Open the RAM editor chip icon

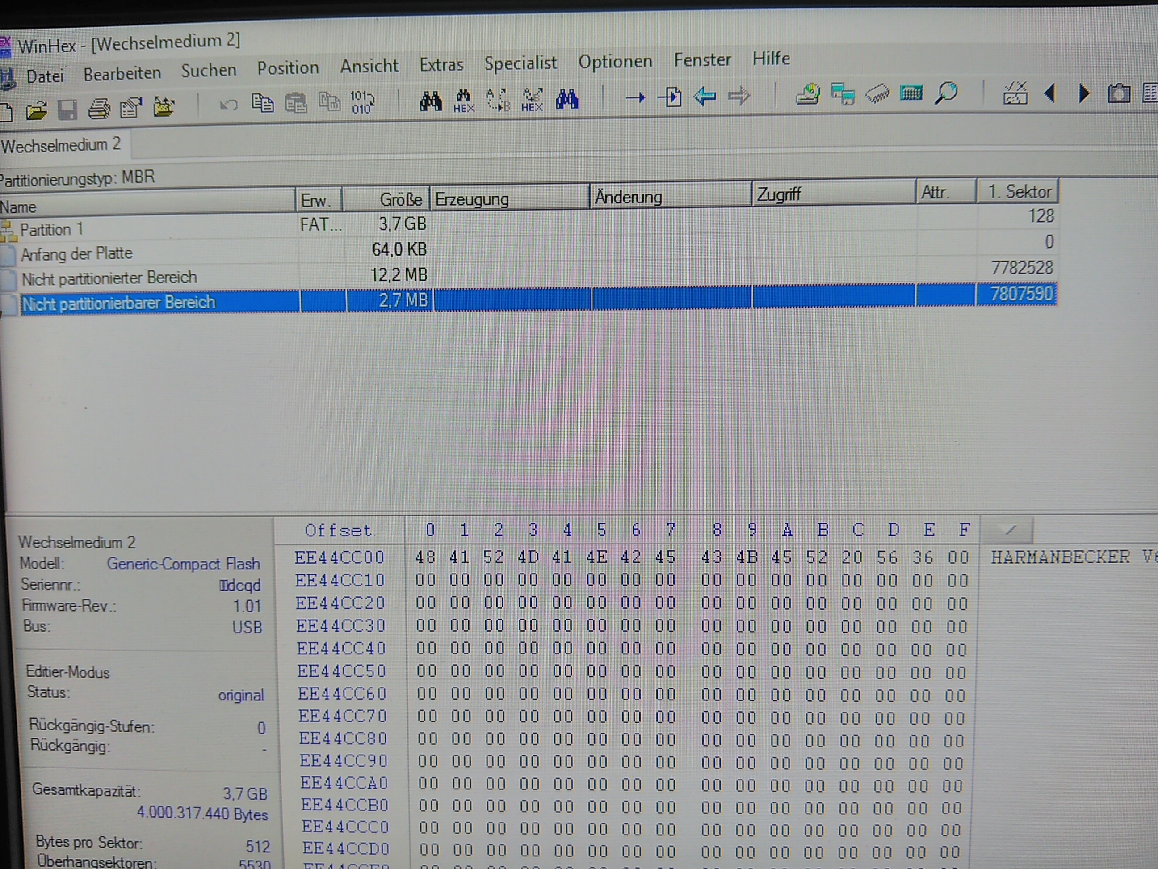click(x=877, y=94)
